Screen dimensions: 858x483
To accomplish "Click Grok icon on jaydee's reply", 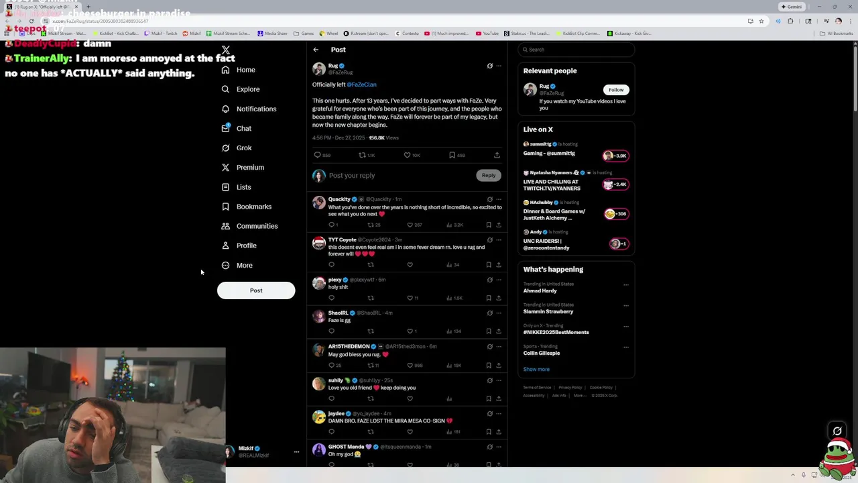I will [489, 414].
